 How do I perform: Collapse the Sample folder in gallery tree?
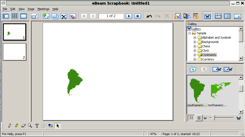tap(190, 33)
